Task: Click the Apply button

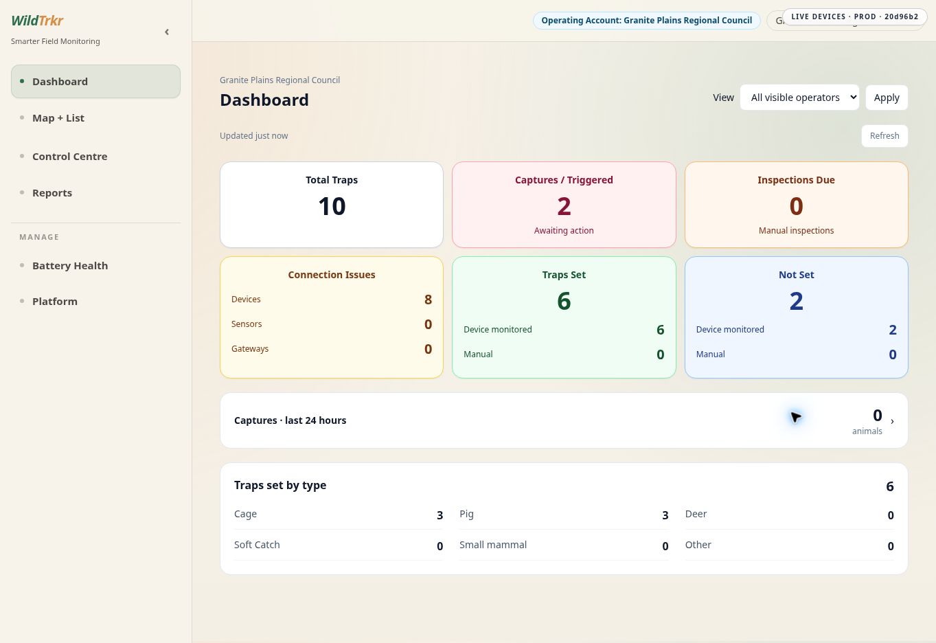Action: 887,98
